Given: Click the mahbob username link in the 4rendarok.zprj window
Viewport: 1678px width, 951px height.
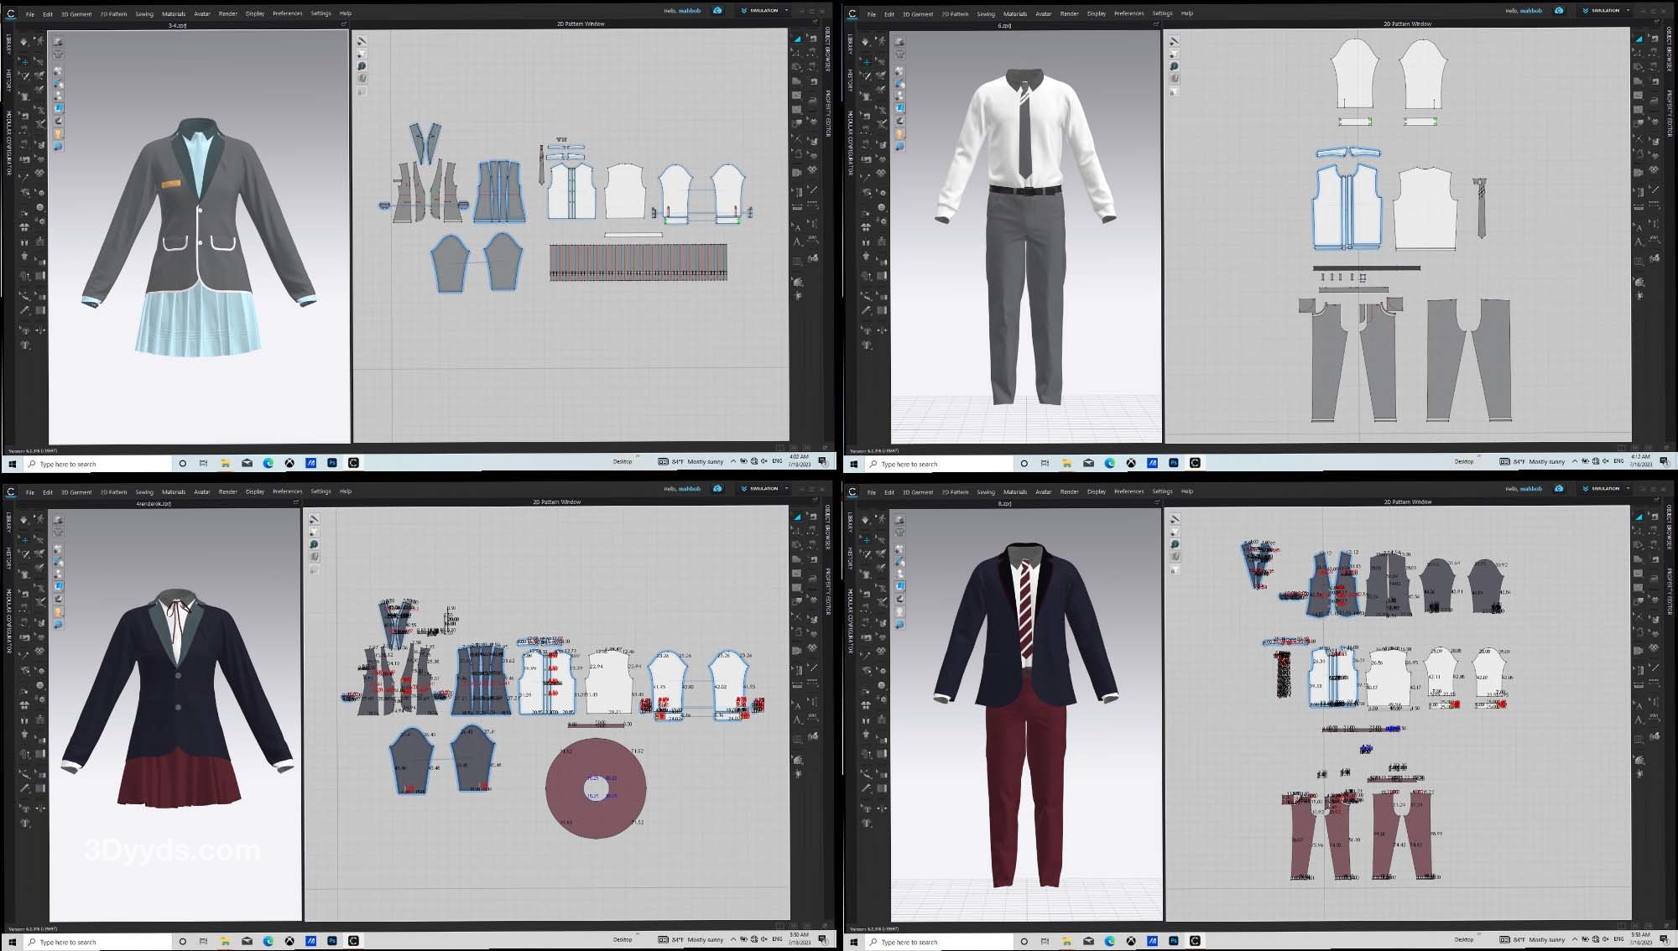Looking at the screenshot, I should tap(690, 489).
